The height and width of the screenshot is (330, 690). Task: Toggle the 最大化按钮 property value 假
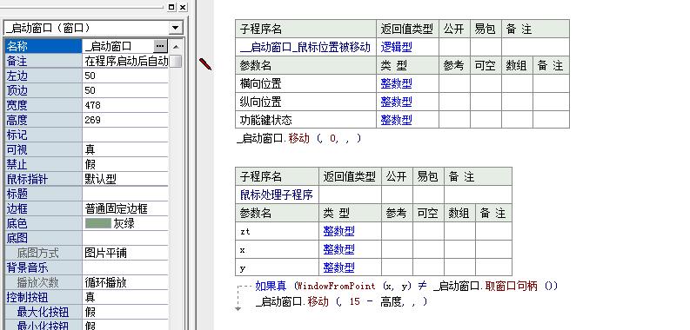(125, 312)
